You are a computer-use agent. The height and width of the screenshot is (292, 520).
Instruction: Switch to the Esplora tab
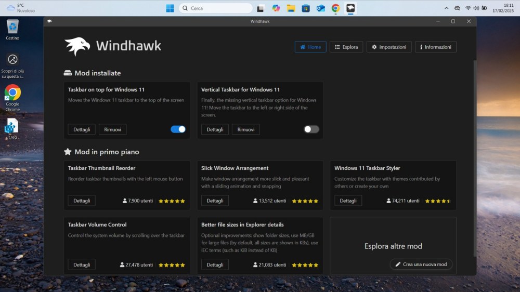pyautogui.click(x=346, y=47)
